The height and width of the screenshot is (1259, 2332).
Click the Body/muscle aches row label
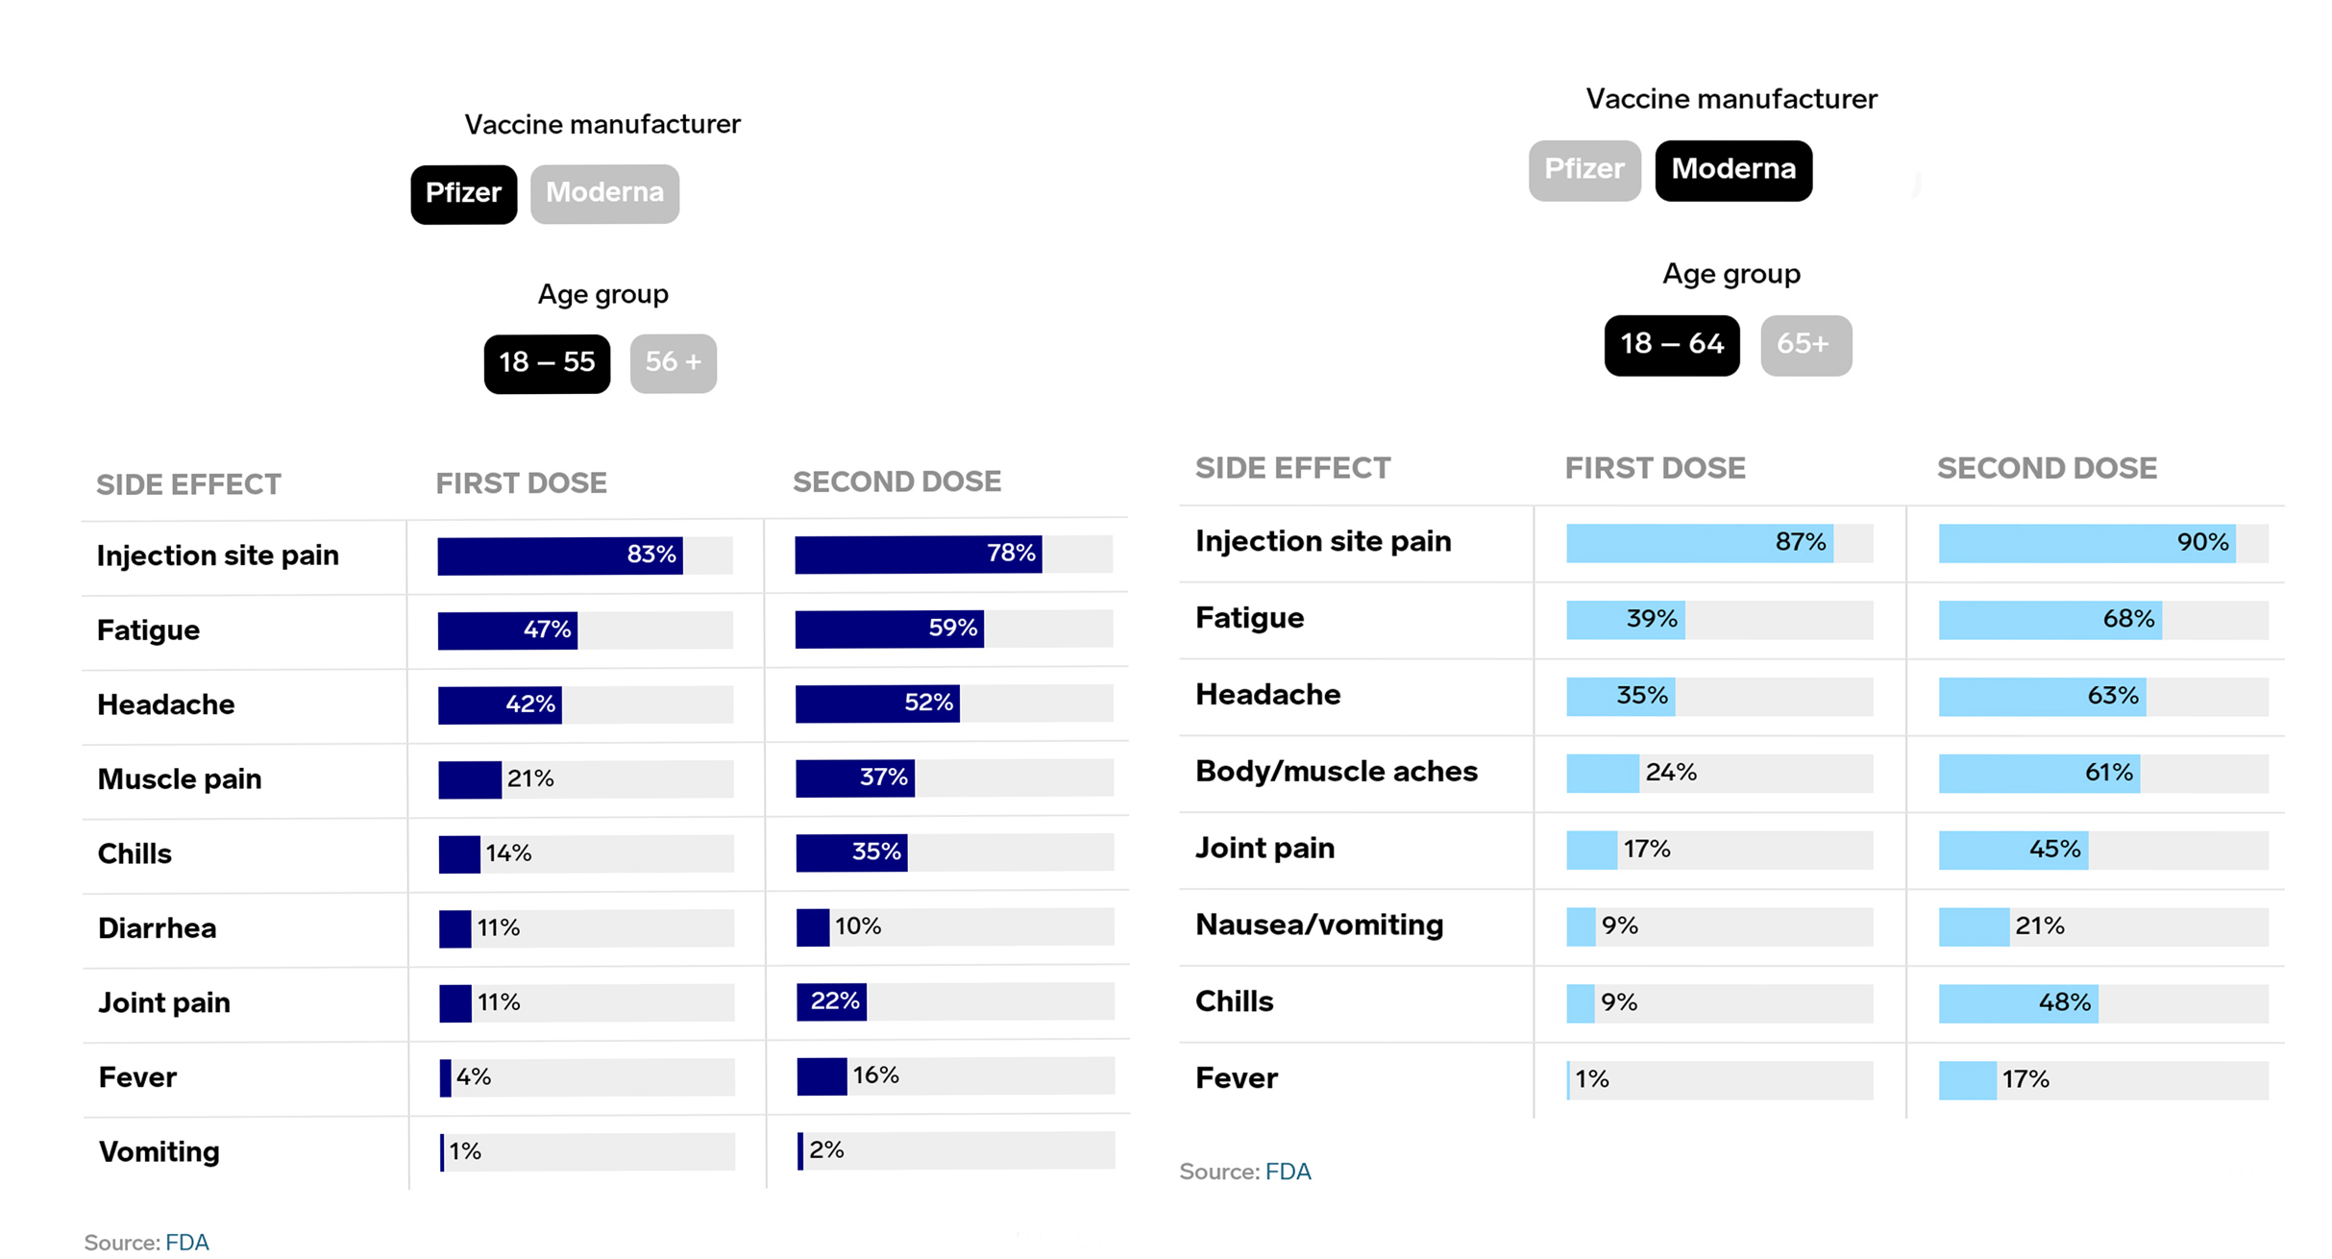click(1336, 771)
